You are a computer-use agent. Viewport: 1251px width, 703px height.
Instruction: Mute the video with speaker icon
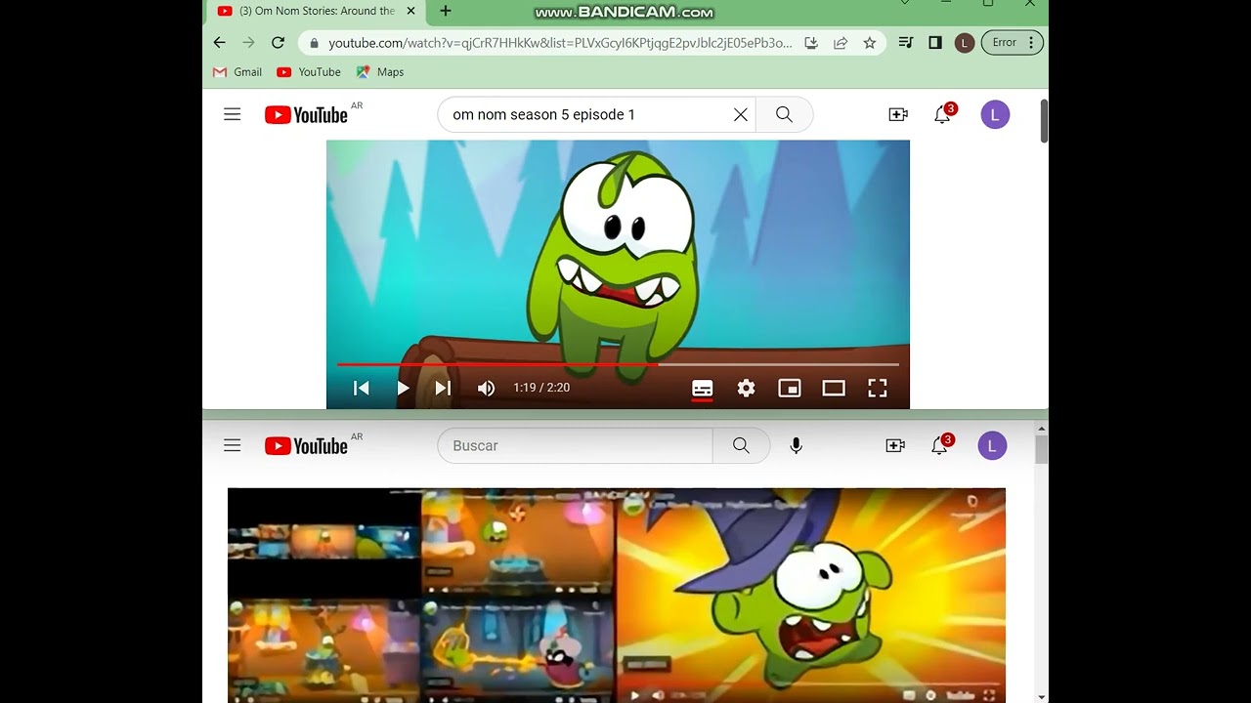click(486, 388)
